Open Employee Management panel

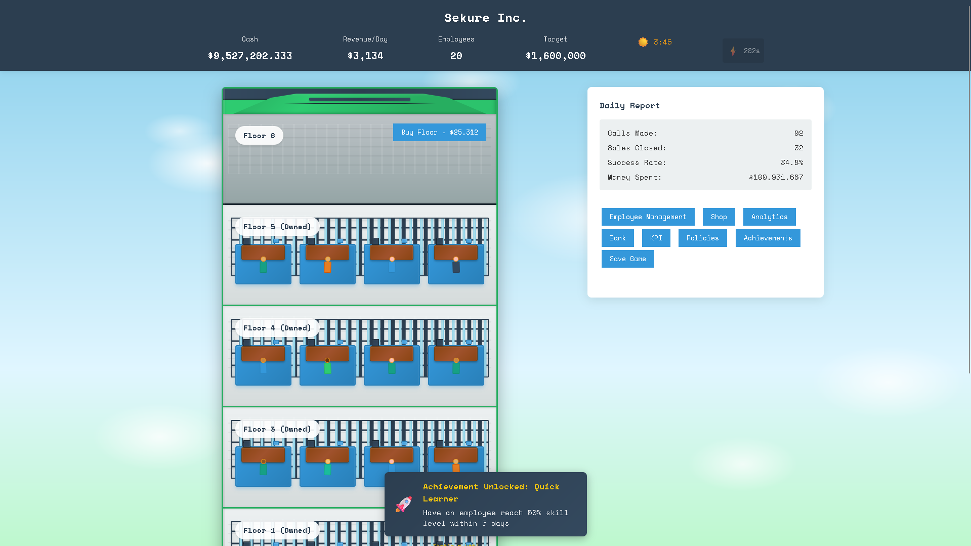point(648,217)
